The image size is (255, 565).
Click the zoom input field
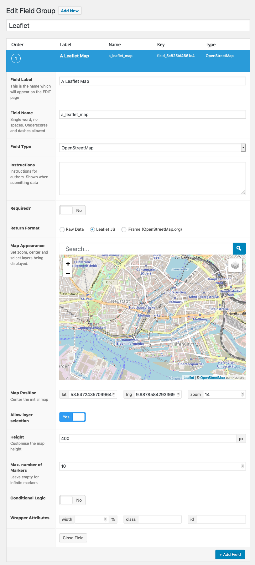click(x=224, y=394)
